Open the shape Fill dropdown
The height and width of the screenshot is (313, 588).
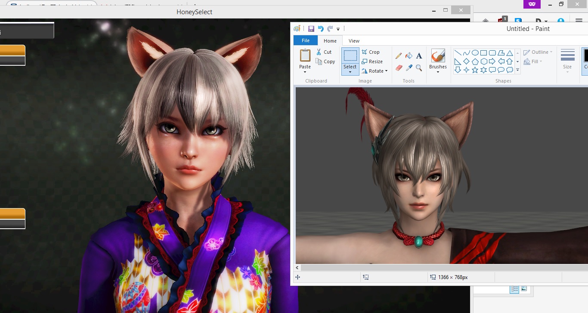533,61
